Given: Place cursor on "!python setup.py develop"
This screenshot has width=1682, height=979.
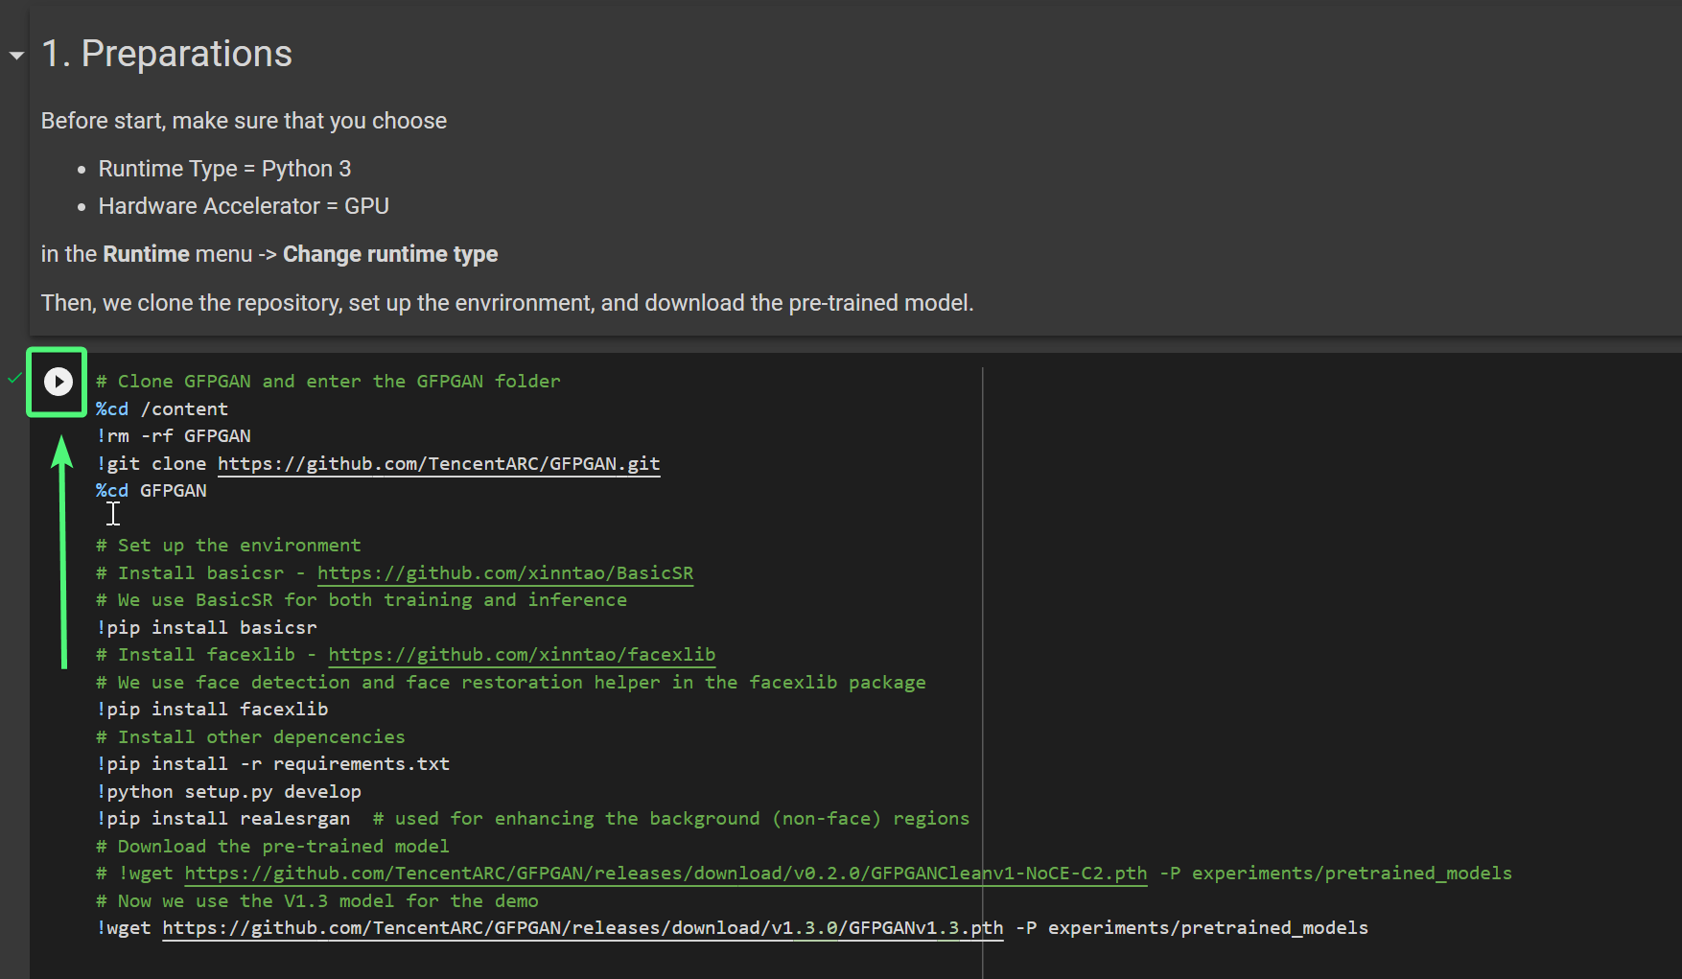Looking at the screenshot, I should (228, 792).
